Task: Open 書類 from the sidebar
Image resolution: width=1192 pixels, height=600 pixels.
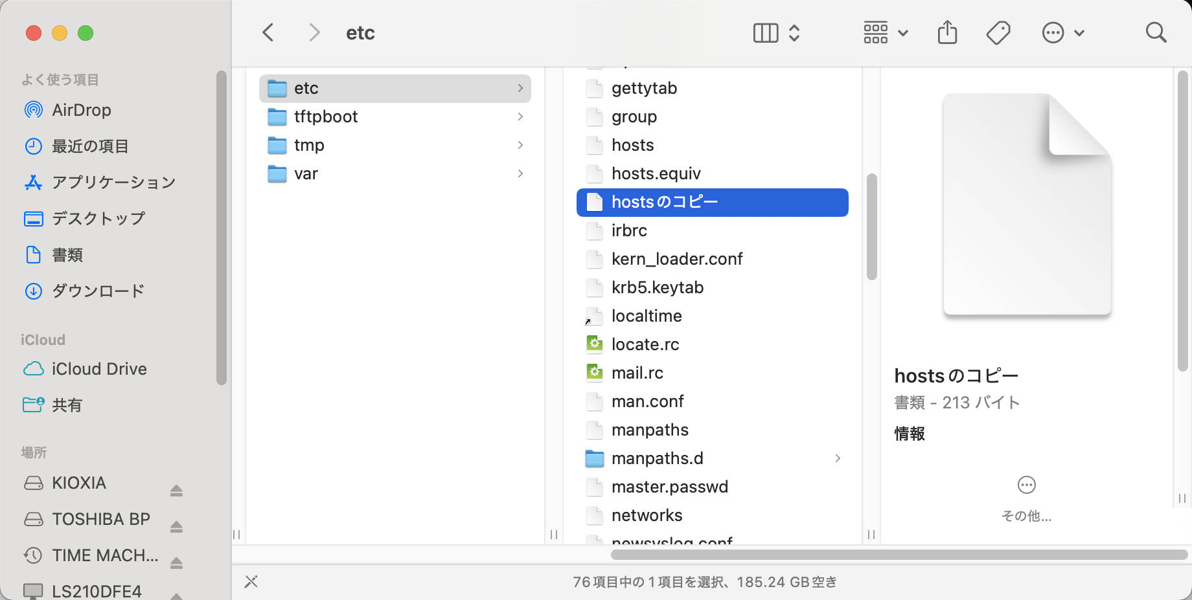Action: 67,255
